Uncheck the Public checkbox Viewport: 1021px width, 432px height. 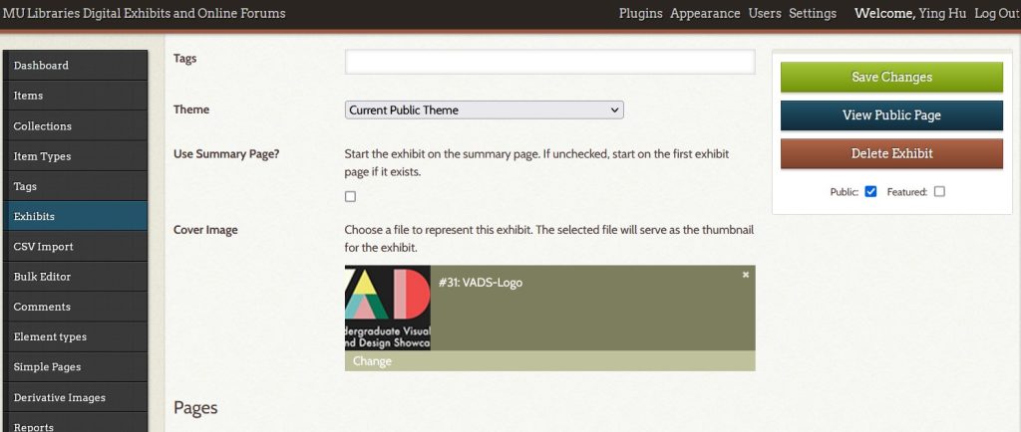(870, 192)
